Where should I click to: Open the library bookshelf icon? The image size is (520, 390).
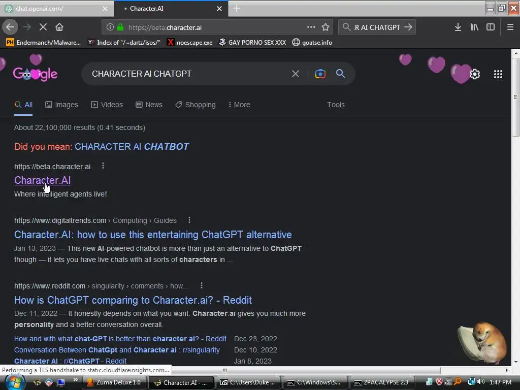474,27
